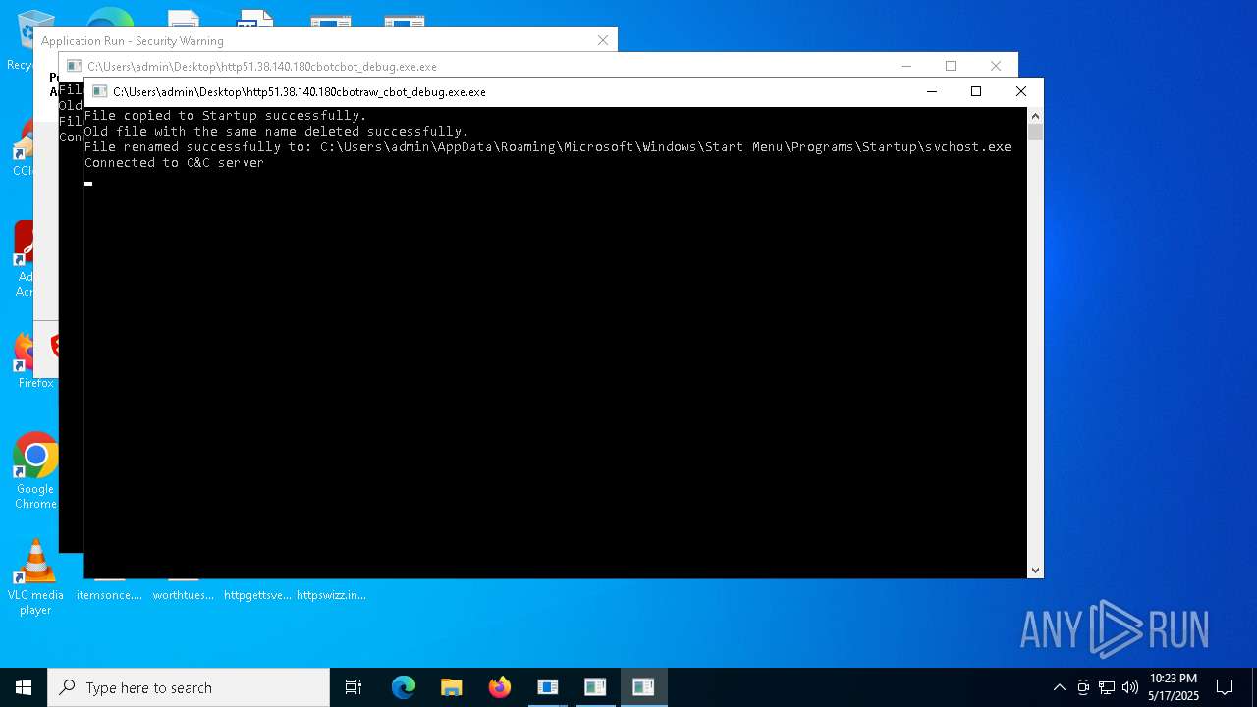Open VLC media player desktop icon

click(x=35, y=577)
